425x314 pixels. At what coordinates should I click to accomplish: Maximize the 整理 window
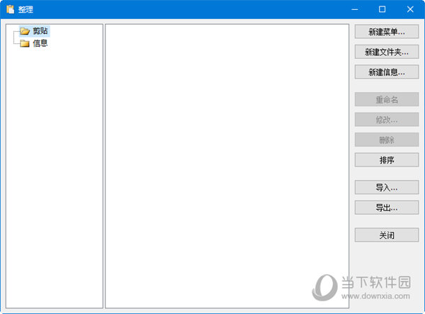(382, 9)
